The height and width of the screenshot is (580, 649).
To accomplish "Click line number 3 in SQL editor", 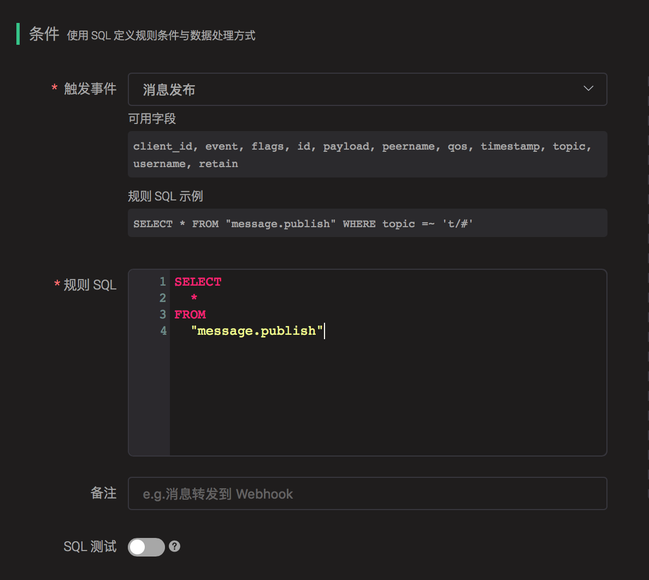I will pos(162,314).
